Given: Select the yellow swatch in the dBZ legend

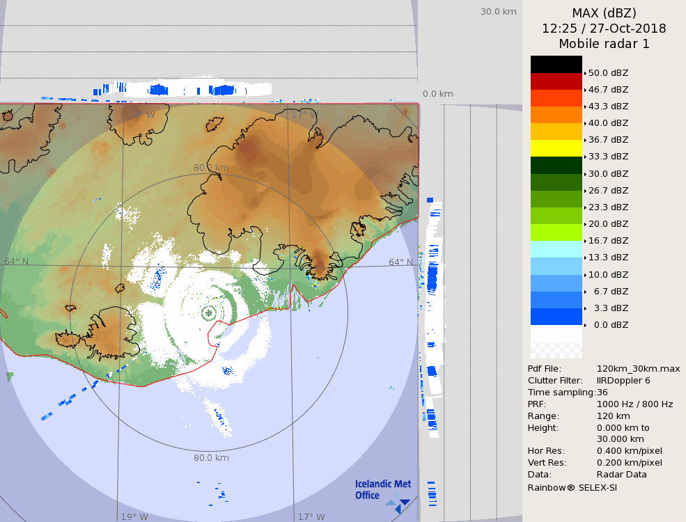Looking at the screenshot, I should pyautogui.click(x=556, y=148).
